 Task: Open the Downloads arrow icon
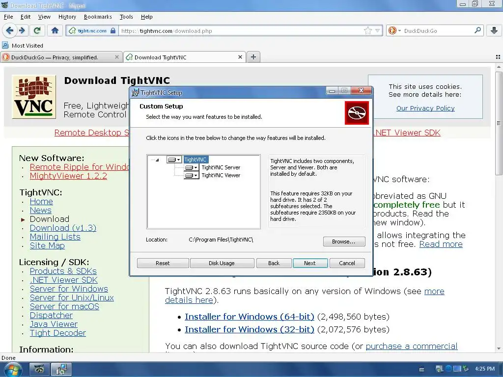[x=494, y=31]
